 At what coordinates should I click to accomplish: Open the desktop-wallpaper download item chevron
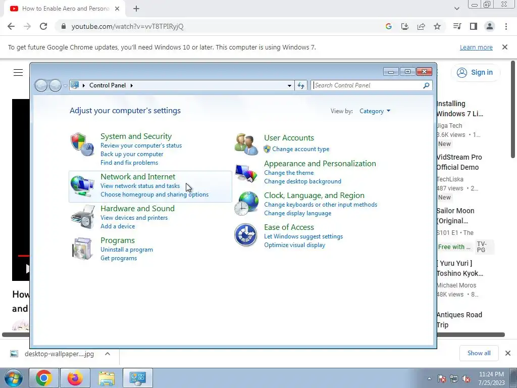pos(108,354)
